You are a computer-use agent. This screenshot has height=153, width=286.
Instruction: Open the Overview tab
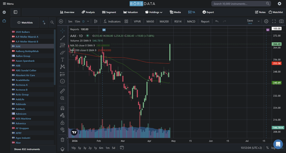coord(67,12)
